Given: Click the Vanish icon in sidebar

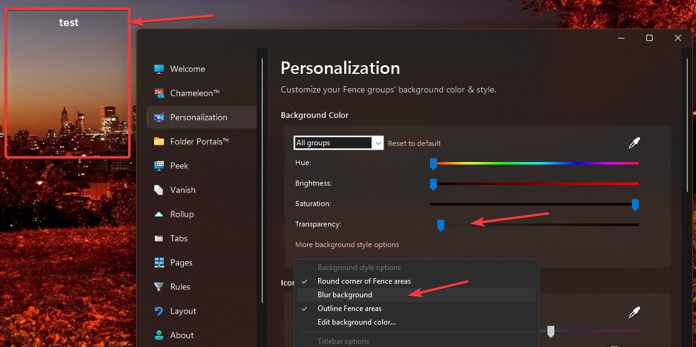Looking at the screenshot, I should pyautogui.click(x=159, y=190).
